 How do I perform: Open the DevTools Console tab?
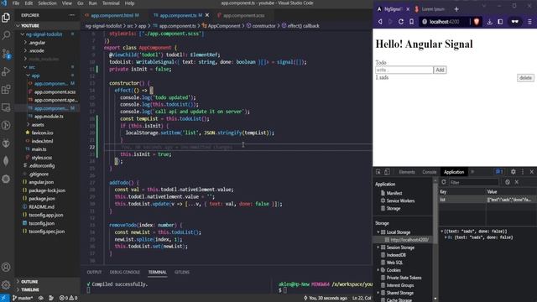click(429, 172)
